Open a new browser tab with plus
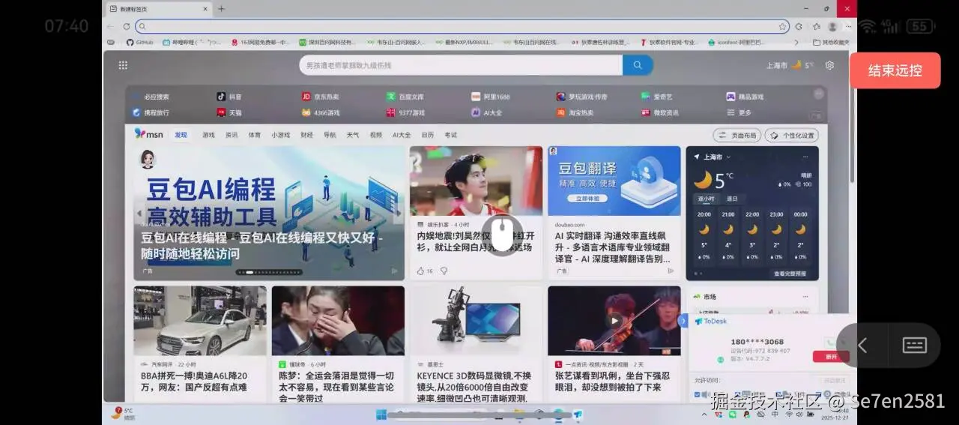 click(x=221, y=9)
